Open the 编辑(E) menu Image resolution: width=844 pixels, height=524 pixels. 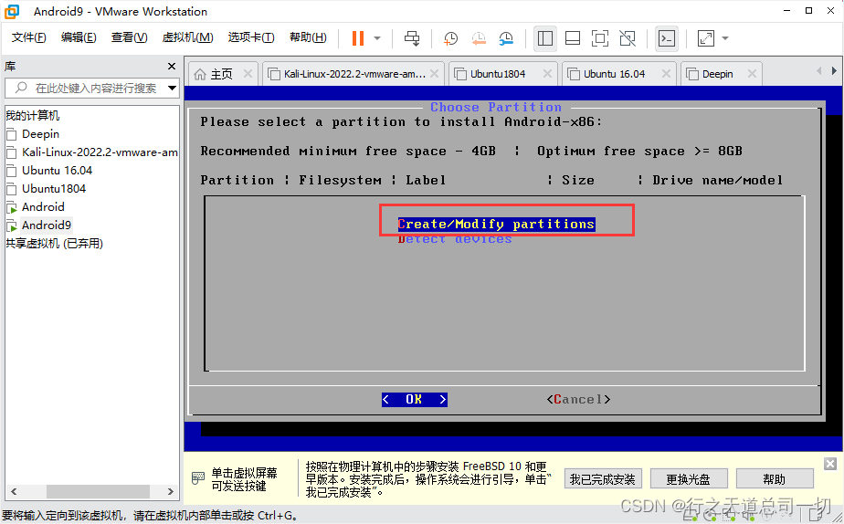[79, 37]
